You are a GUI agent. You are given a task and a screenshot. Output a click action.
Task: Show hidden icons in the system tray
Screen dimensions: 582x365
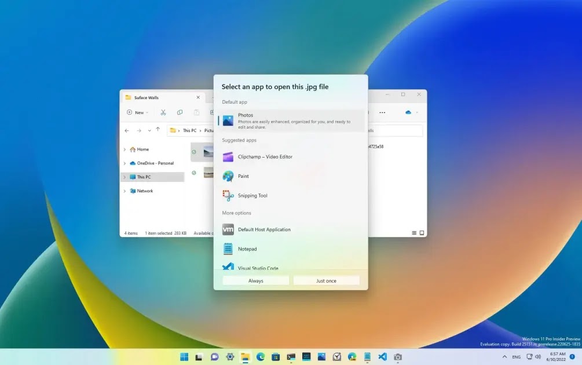point(504,357)
